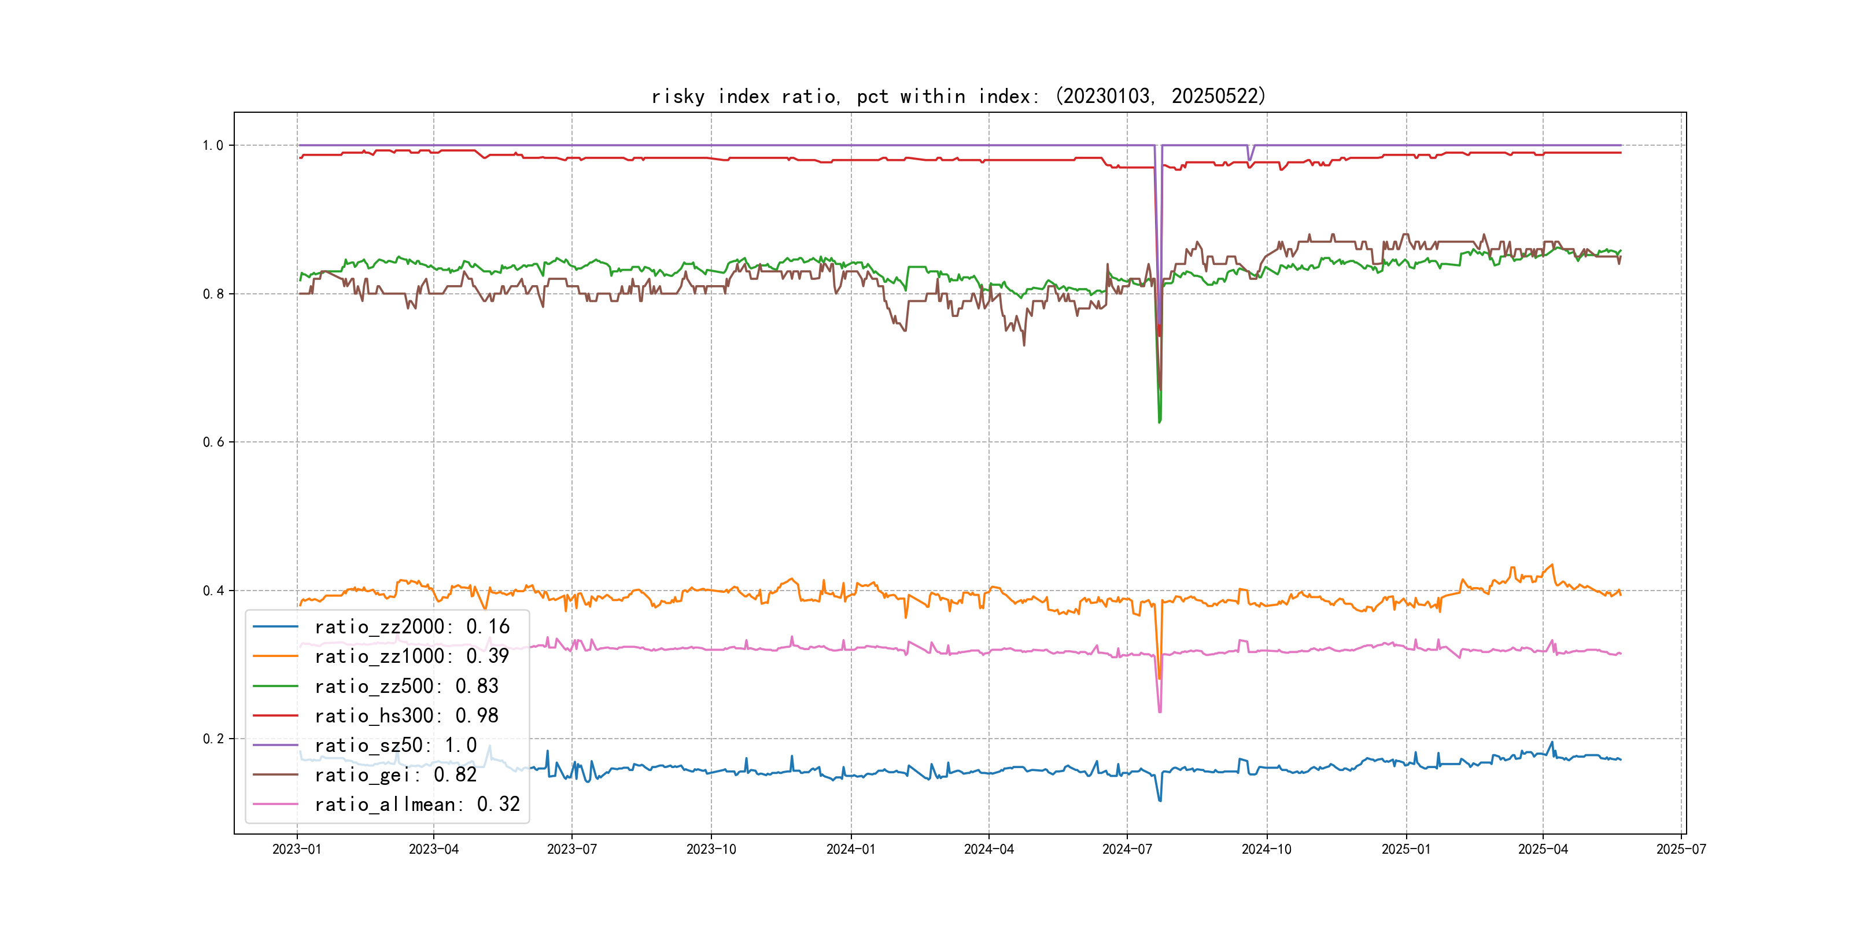Click the 2024-07 x-axis tick label

click(x=1127, y=849)
